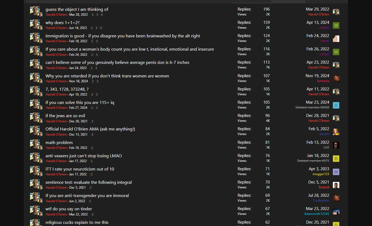Click wollet2's green W avatar on the 1+1=2 thread
The width and height of the screenshot is (372, 226).
(336, 25)
